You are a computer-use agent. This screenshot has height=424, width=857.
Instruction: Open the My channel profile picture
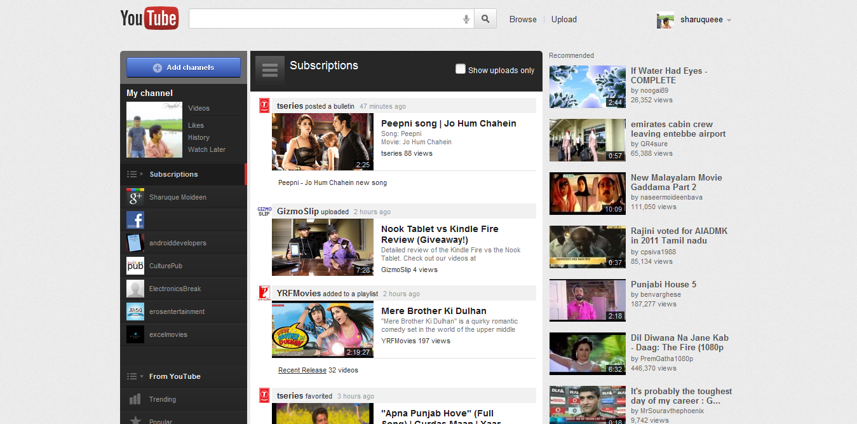tap(154, 130)
